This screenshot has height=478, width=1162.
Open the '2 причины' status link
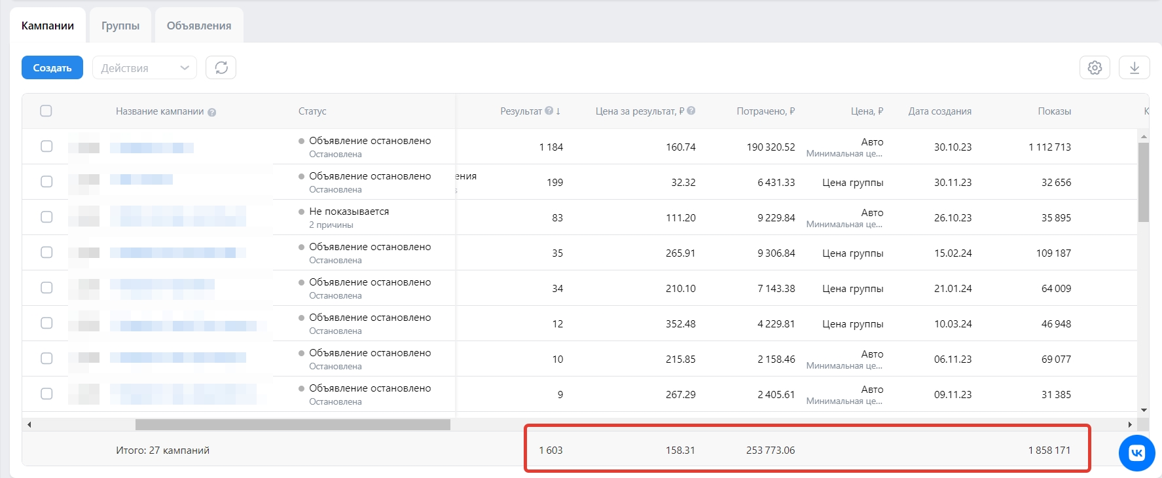click(331, 225)
